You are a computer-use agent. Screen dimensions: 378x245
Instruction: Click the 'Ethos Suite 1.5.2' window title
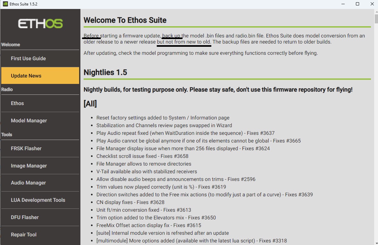pyautogui.click(x=23, y=4)
